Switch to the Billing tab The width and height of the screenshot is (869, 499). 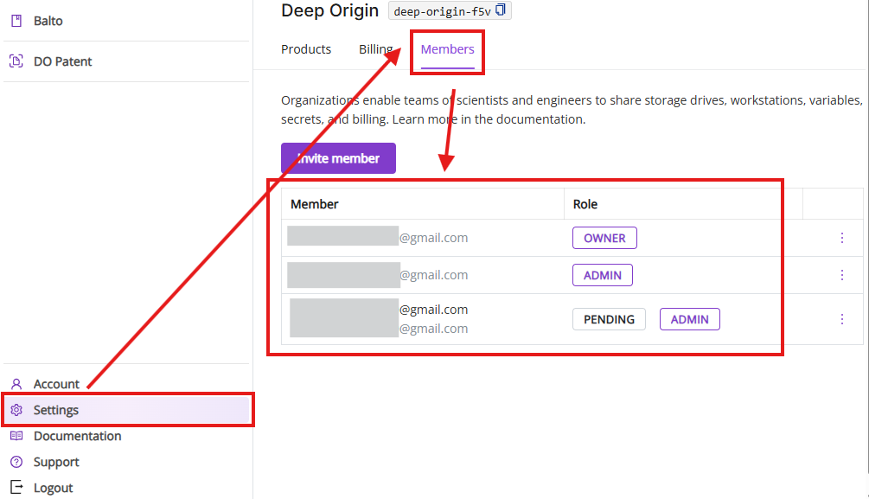click(x=376, y=49)
